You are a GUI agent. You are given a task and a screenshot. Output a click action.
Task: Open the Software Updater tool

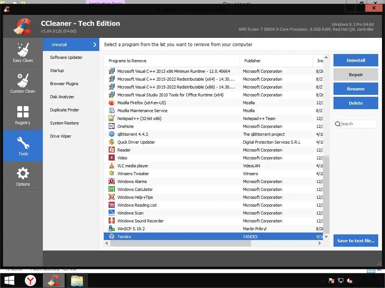71,57
